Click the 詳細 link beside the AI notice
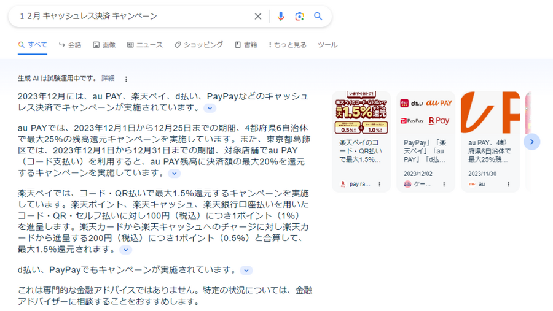 click(x=108, y=78)
